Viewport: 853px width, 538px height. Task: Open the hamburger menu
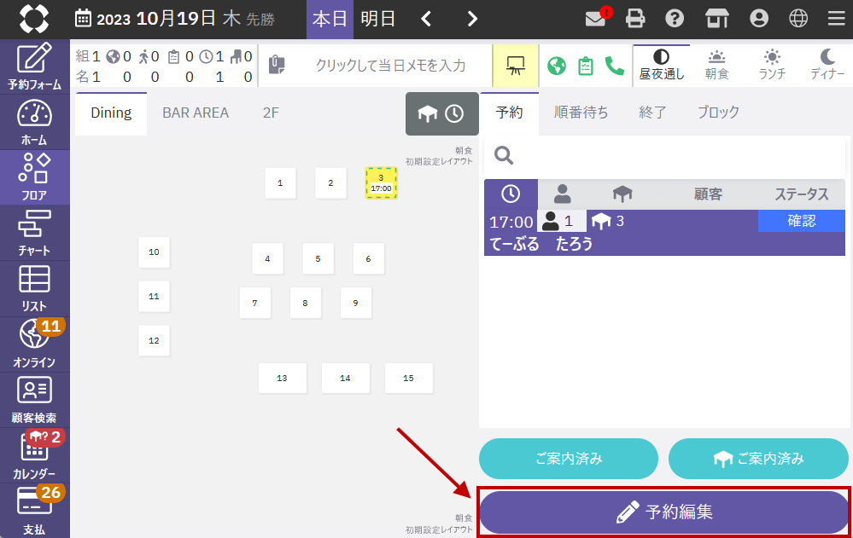point(836,19)
